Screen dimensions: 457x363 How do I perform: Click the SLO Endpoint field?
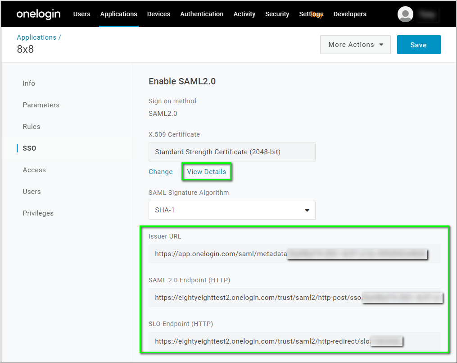[294, 341]
